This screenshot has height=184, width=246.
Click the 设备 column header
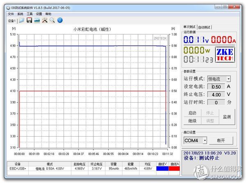(x=18, y=164)
